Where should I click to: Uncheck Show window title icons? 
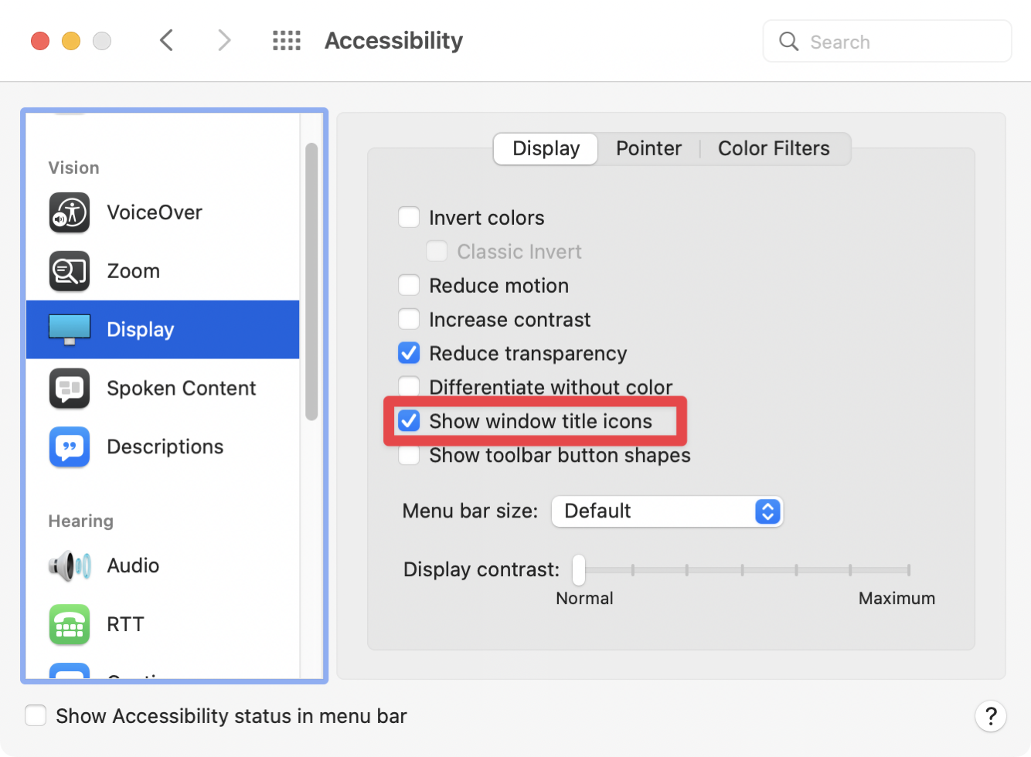(409, 421)
